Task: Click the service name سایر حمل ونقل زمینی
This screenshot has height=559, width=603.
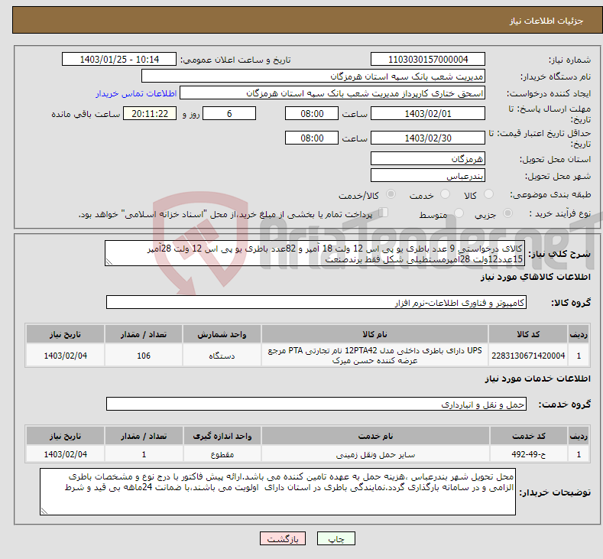Action: [375, 454]
